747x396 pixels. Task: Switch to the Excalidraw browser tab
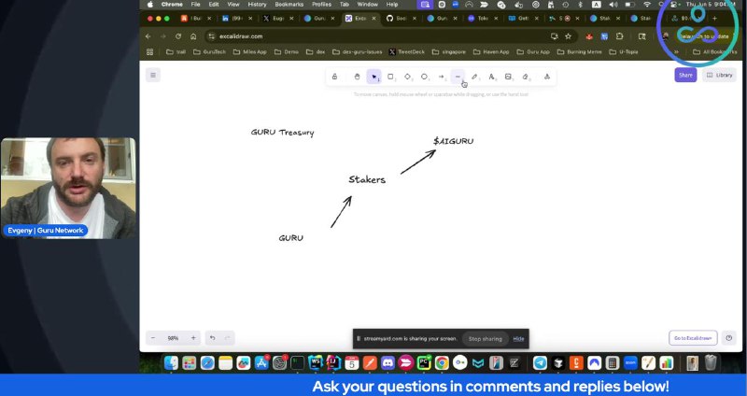point(360,19)
